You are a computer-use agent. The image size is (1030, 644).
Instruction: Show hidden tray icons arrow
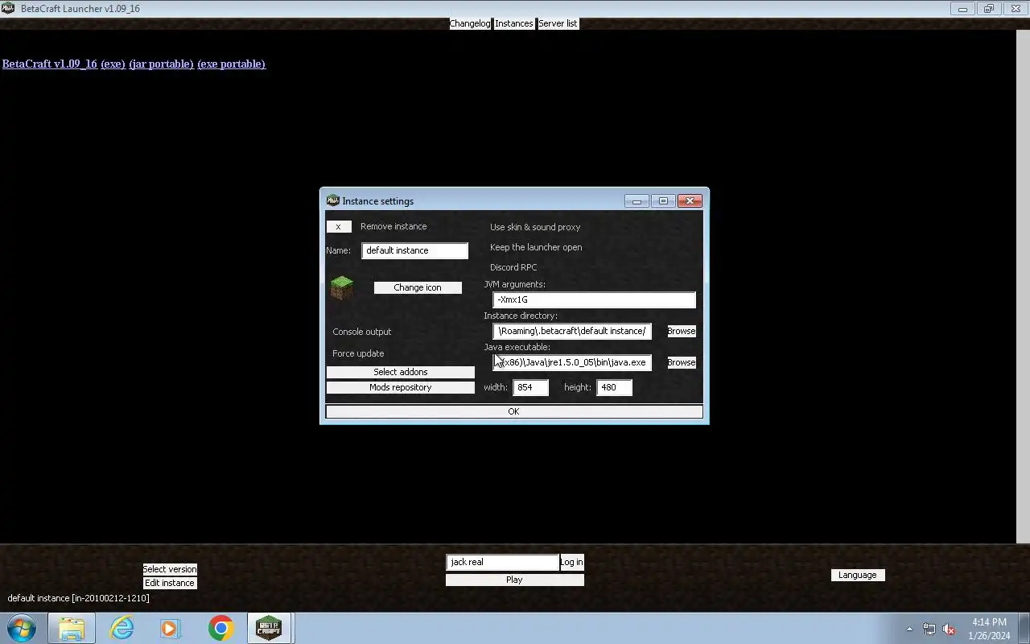click(x=909, y=629)
